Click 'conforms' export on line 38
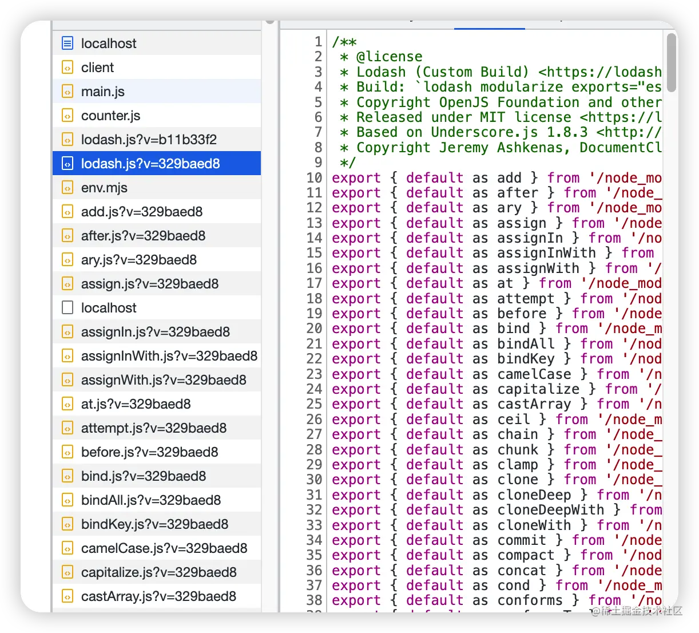The height and width of the screenshot is (633, 699). point(530,600)
